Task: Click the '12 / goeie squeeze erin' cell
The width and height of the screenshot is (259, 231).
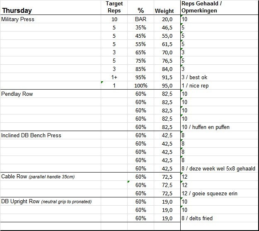Action: click(x=209, y=194)
